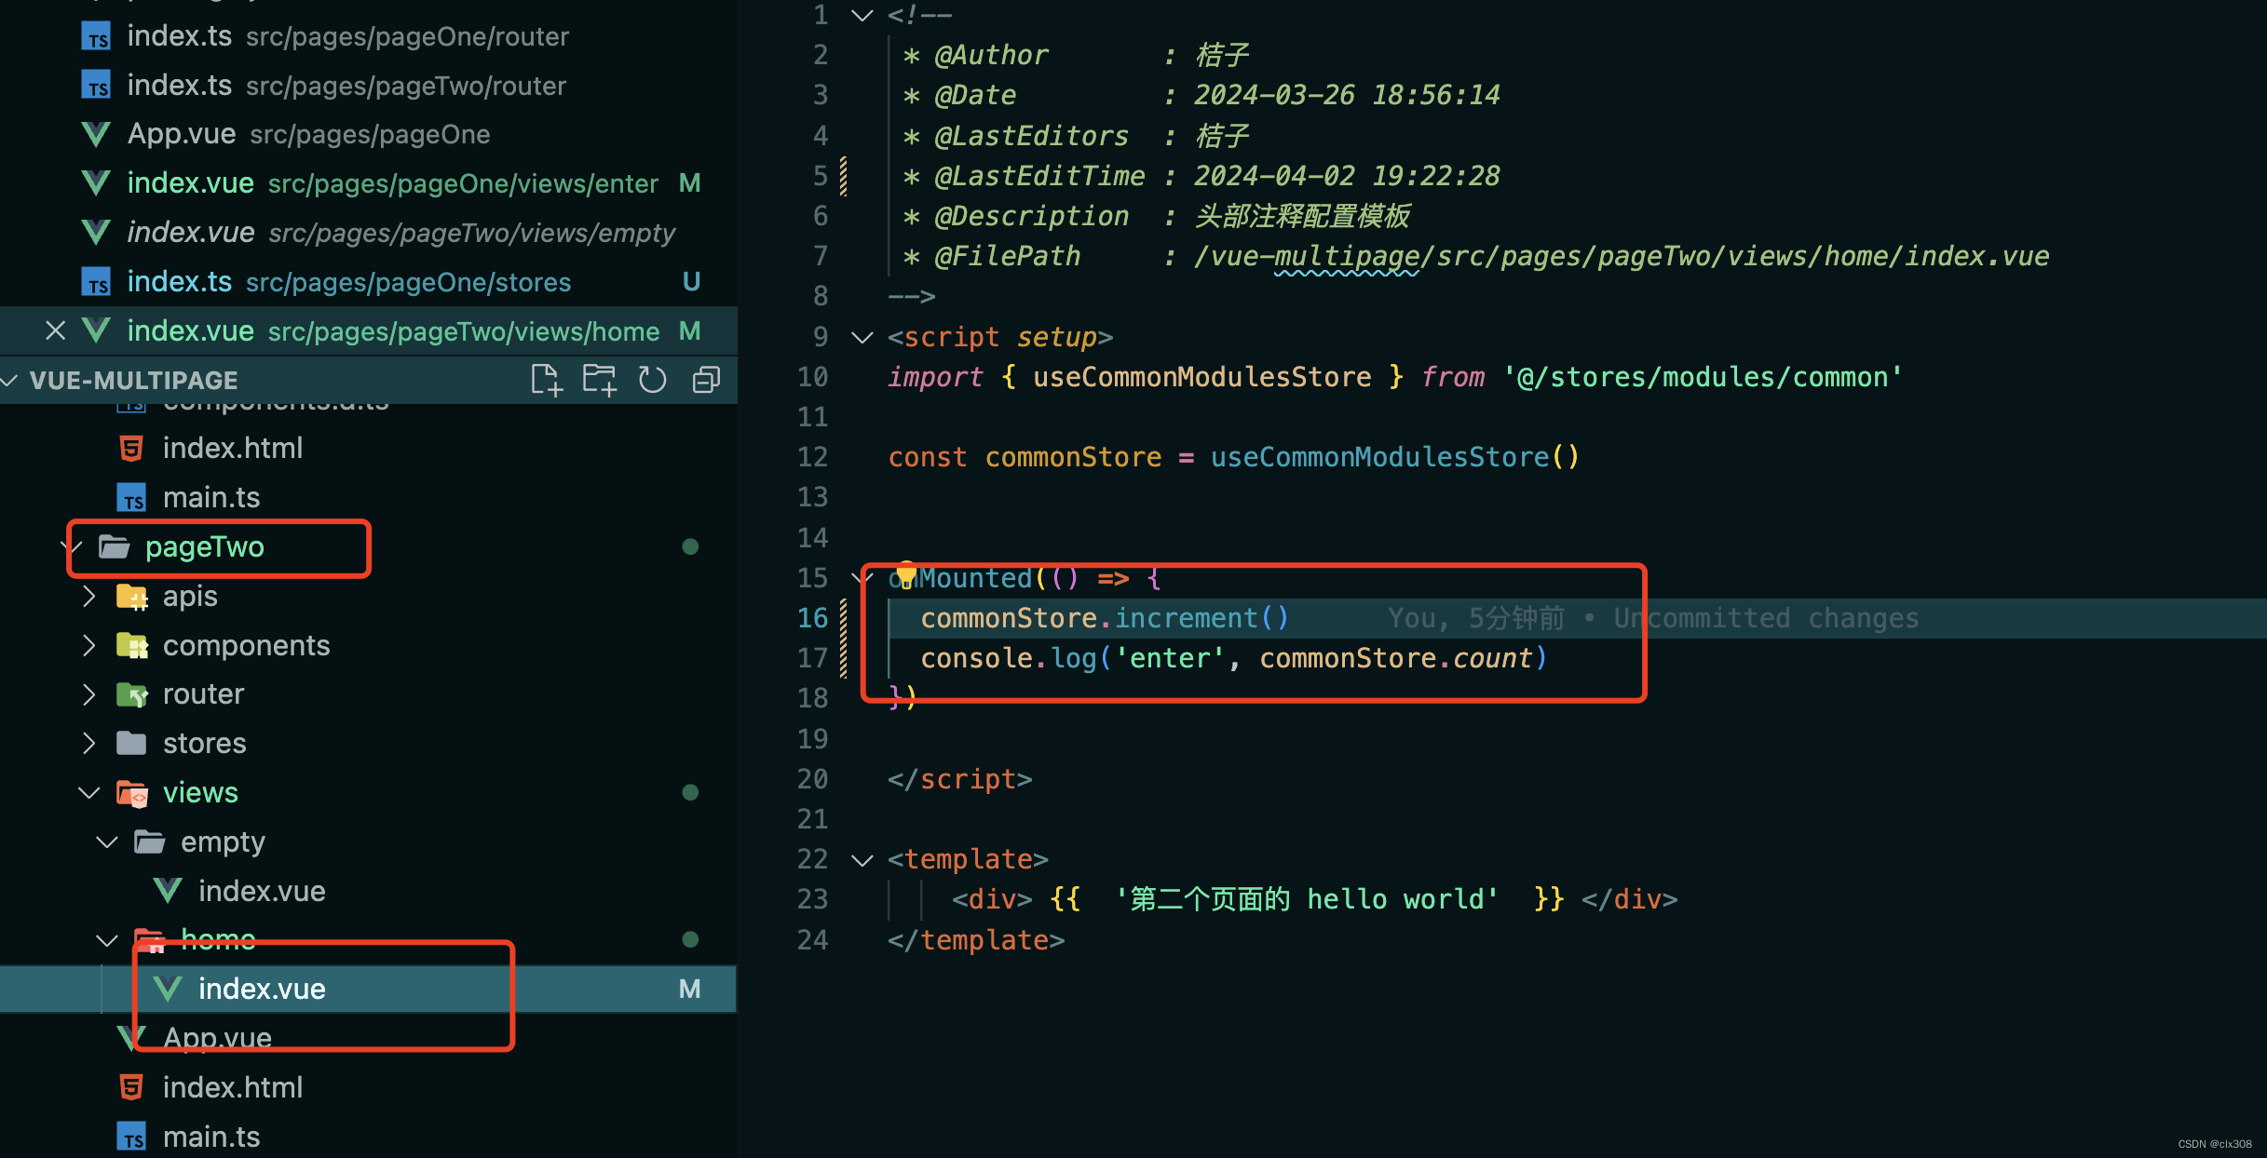Screen dimensions: 2267x1158
Task: Collapse the views folder
Action: (88, 792)
